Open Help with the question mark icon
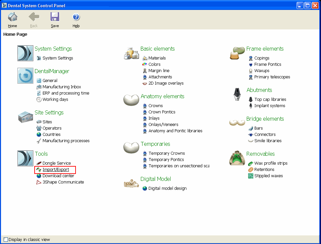321x244 pixels. [x=76, y=17]
